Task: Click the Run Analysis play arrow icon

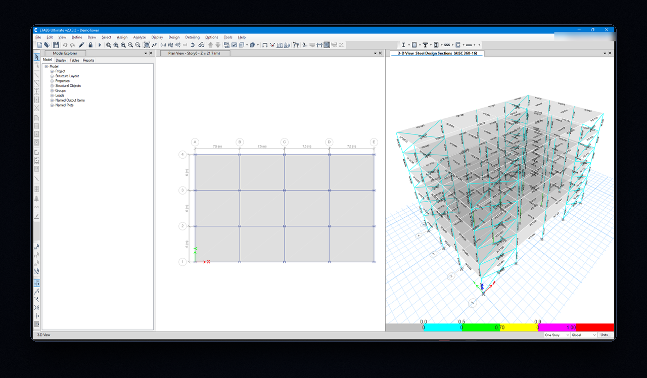Action: coord(100,45)
